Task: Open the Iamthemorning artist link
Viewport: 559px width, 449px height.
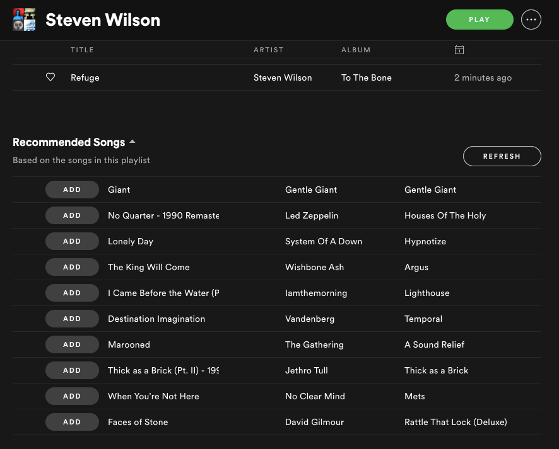Action: click(x=316, y=293)
